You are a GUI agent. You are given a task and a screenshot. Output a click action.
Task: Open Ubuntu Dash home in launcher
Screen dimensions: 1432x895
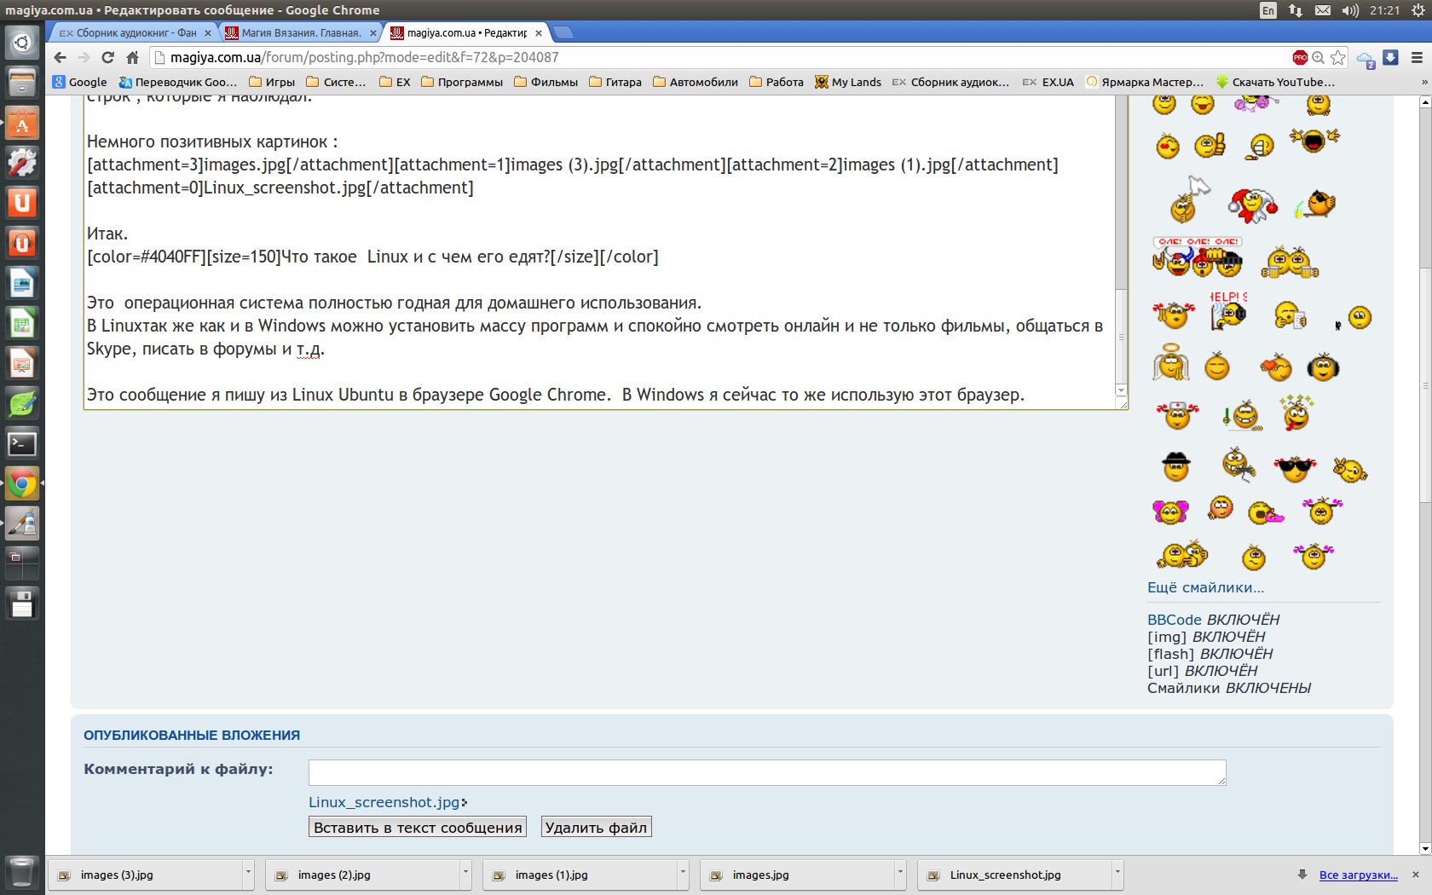22,43
